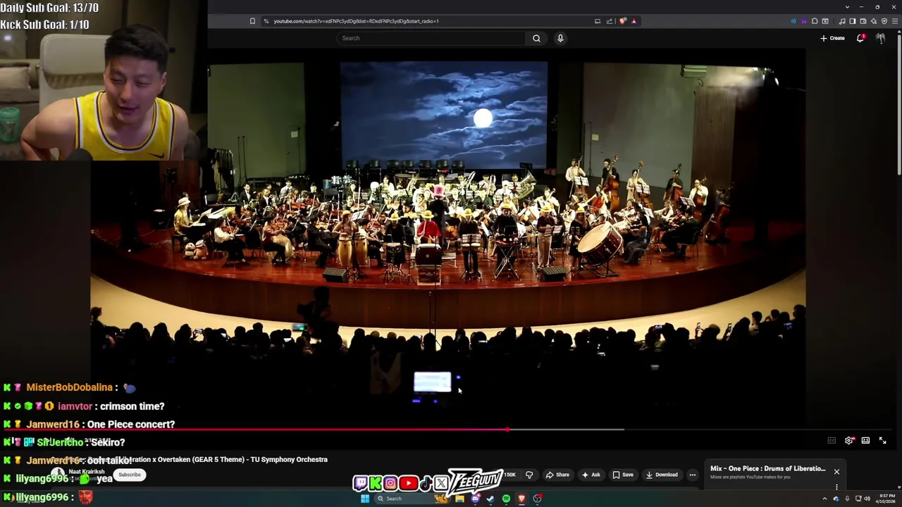Click the share page icon in the address bar
Image resolution: width=902 pixels, height=507 pixels.
(x=610, y=21)
